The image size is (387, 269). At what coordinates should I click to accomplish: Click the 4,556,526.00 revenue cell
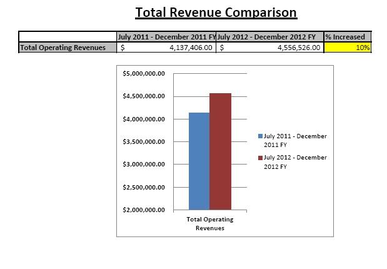pyautogui.click(x=269, y=48)
